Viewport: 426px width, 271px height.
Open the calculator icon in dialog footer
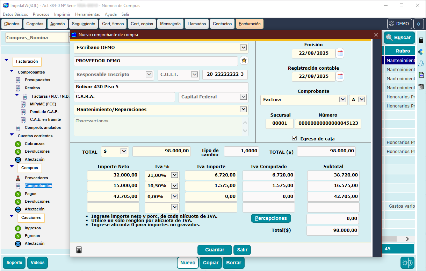79,250
